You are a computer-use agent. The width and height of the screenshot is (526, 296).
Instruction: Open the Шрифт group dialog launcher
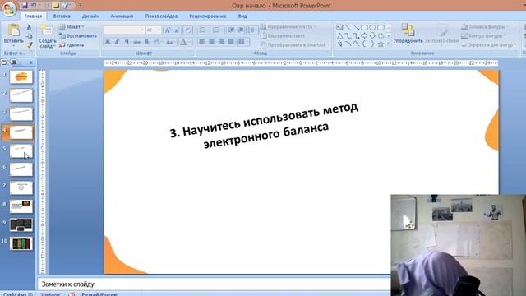191,53
